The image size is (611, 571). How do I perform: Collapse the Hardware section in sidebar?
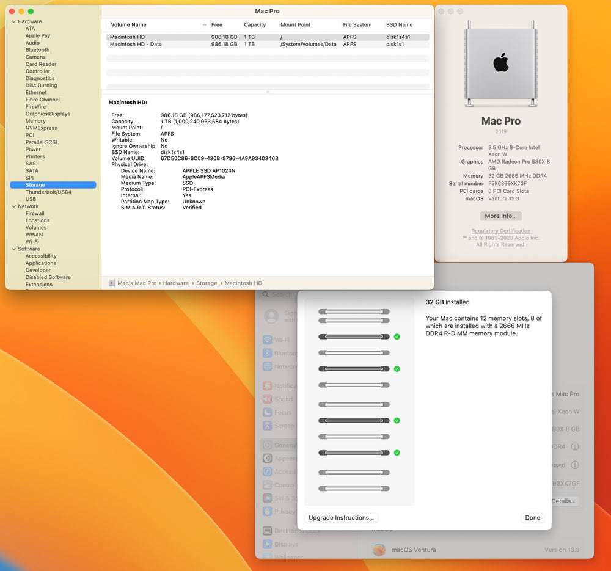coord(13,21)
